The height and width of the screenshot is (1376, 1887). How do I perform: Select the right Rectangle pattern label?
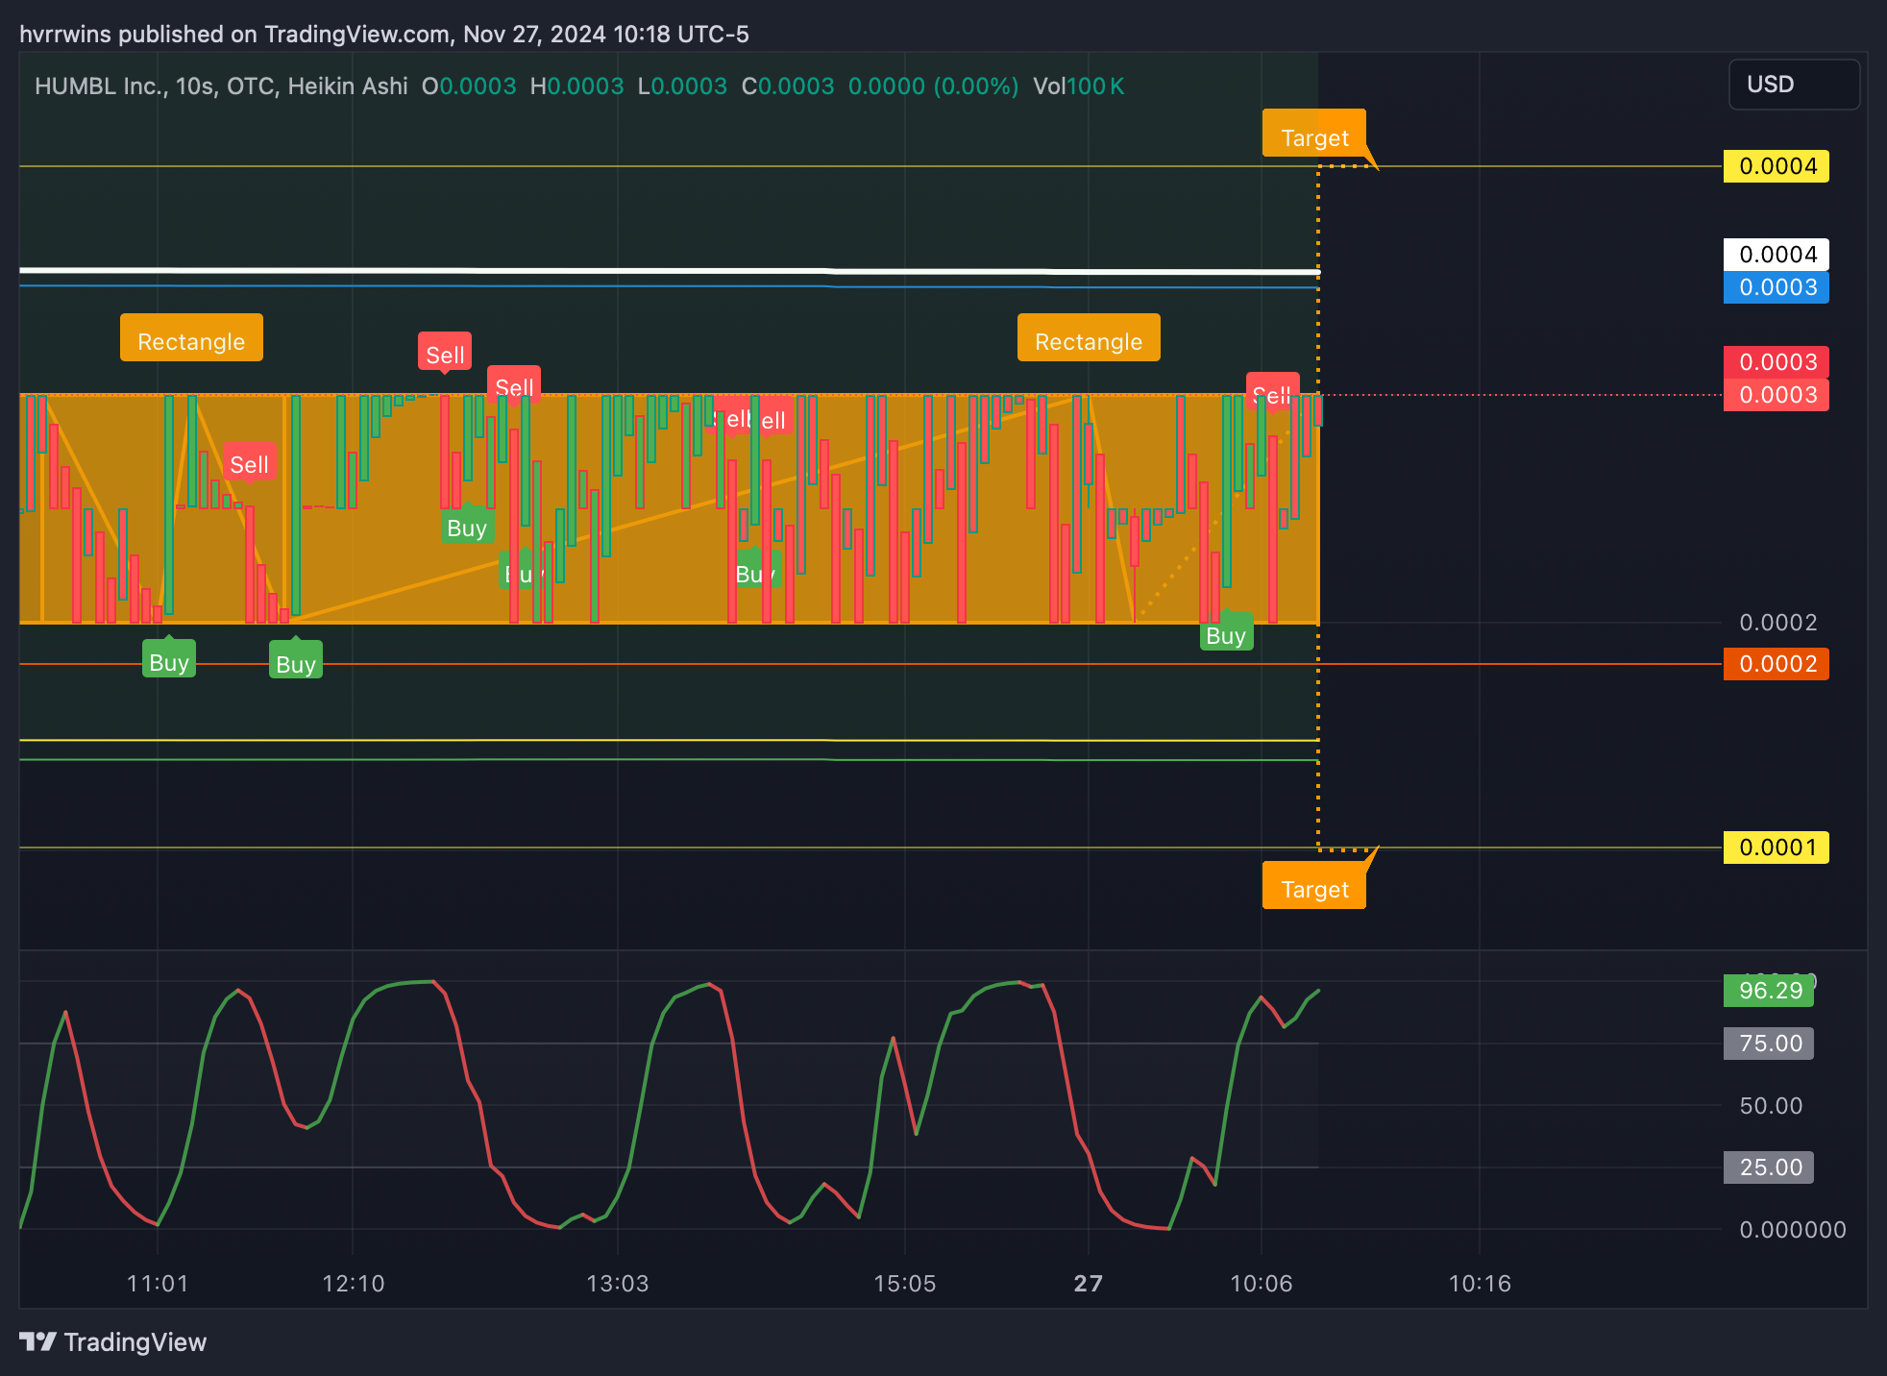click(1089, 338)
